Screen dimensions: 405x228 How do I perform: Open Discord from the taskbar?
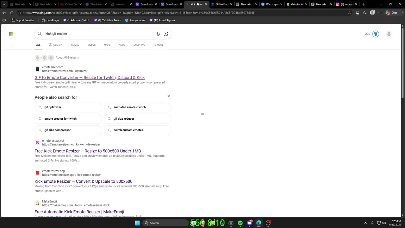250,223
